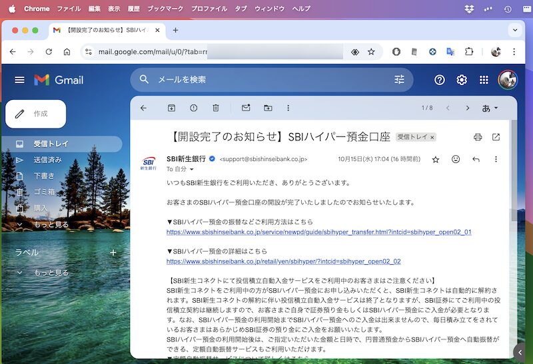Screen dimensions: 533x364
Task: Add an emoji reaction to the email
Action: pos(456,160)
